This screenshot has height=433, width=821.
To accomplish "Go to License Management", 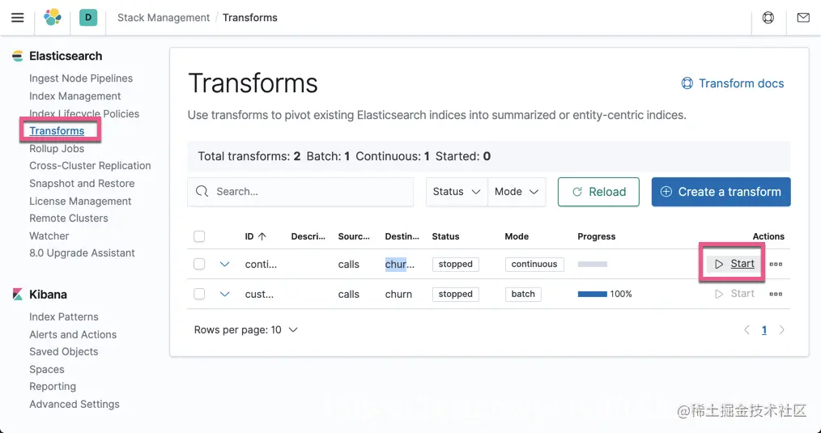I will pyautogui.click(x=80, y=201).
